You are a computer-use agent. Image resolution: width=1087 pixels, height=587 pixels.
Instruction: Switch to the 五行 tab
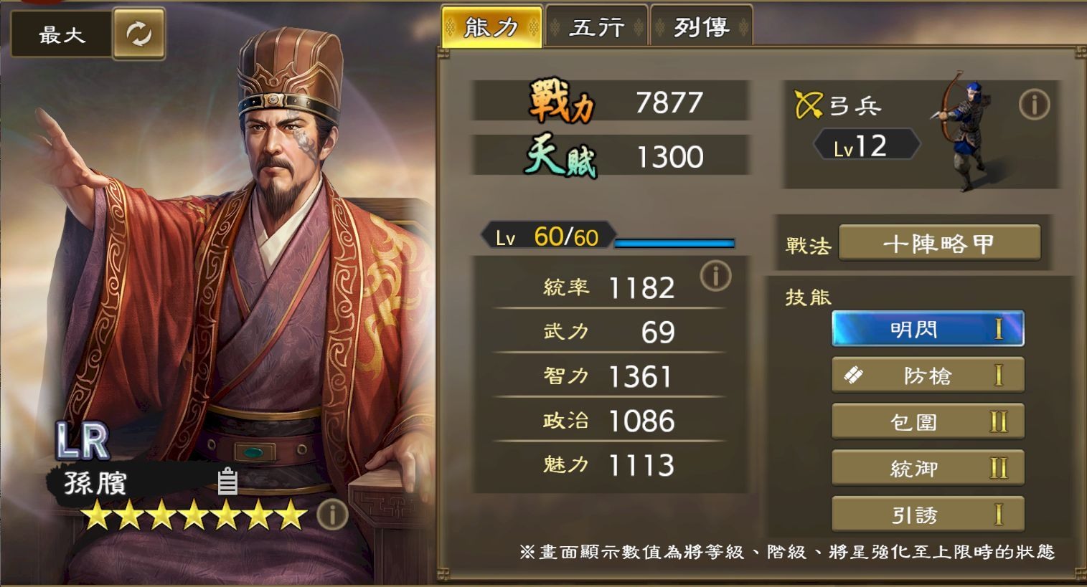(x=597, y=27)
